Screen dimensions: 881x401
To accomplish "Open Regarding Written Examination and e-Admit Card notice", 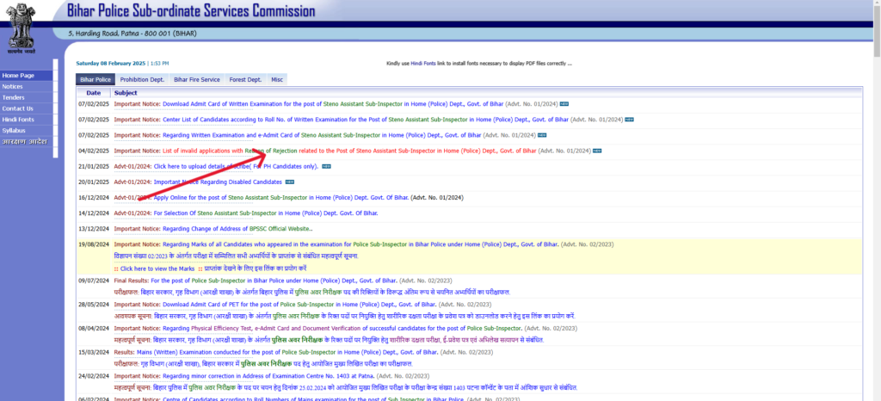I will (322, 135).
